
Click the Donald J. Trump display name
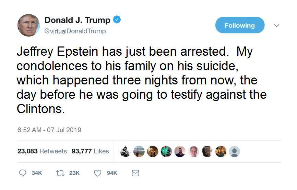click(78, 20)
